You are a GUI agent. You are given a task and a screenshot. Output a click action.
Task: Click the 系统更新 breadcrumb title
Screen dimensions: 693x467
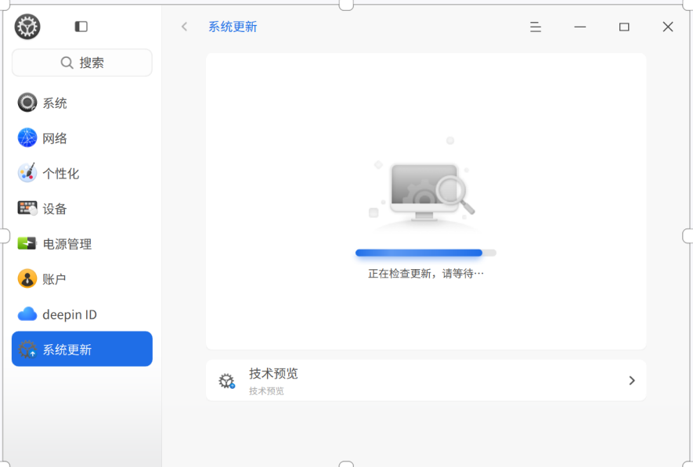click(x=233, y=27)
